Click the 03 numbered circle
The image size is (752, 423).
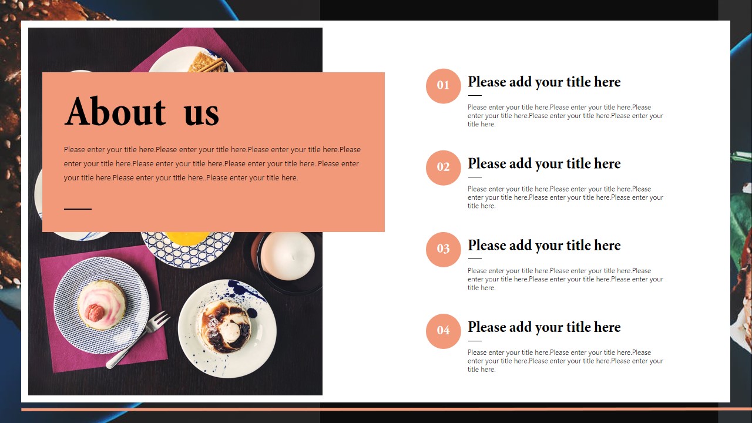[443, 249]
